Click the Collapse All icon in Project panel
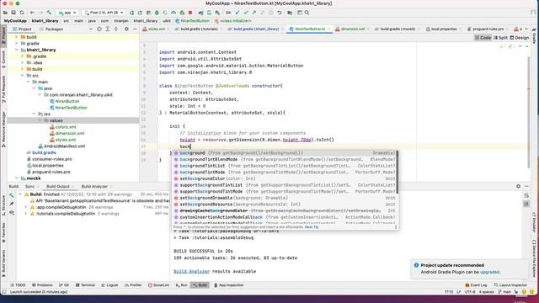The height and width of the screenshot is (303, 539). coord(116,29)
